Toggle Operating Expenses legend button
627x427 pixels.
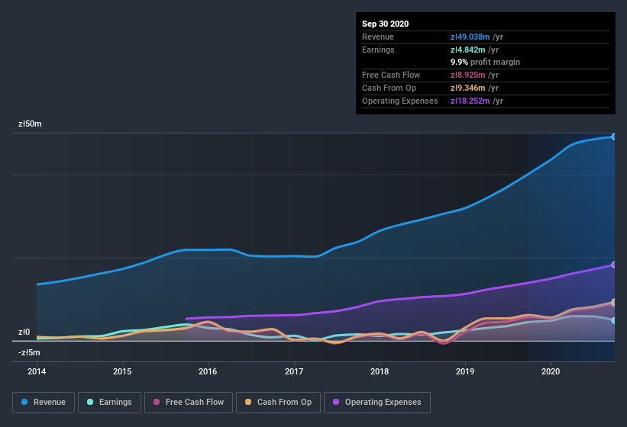(x=377, y=402)
